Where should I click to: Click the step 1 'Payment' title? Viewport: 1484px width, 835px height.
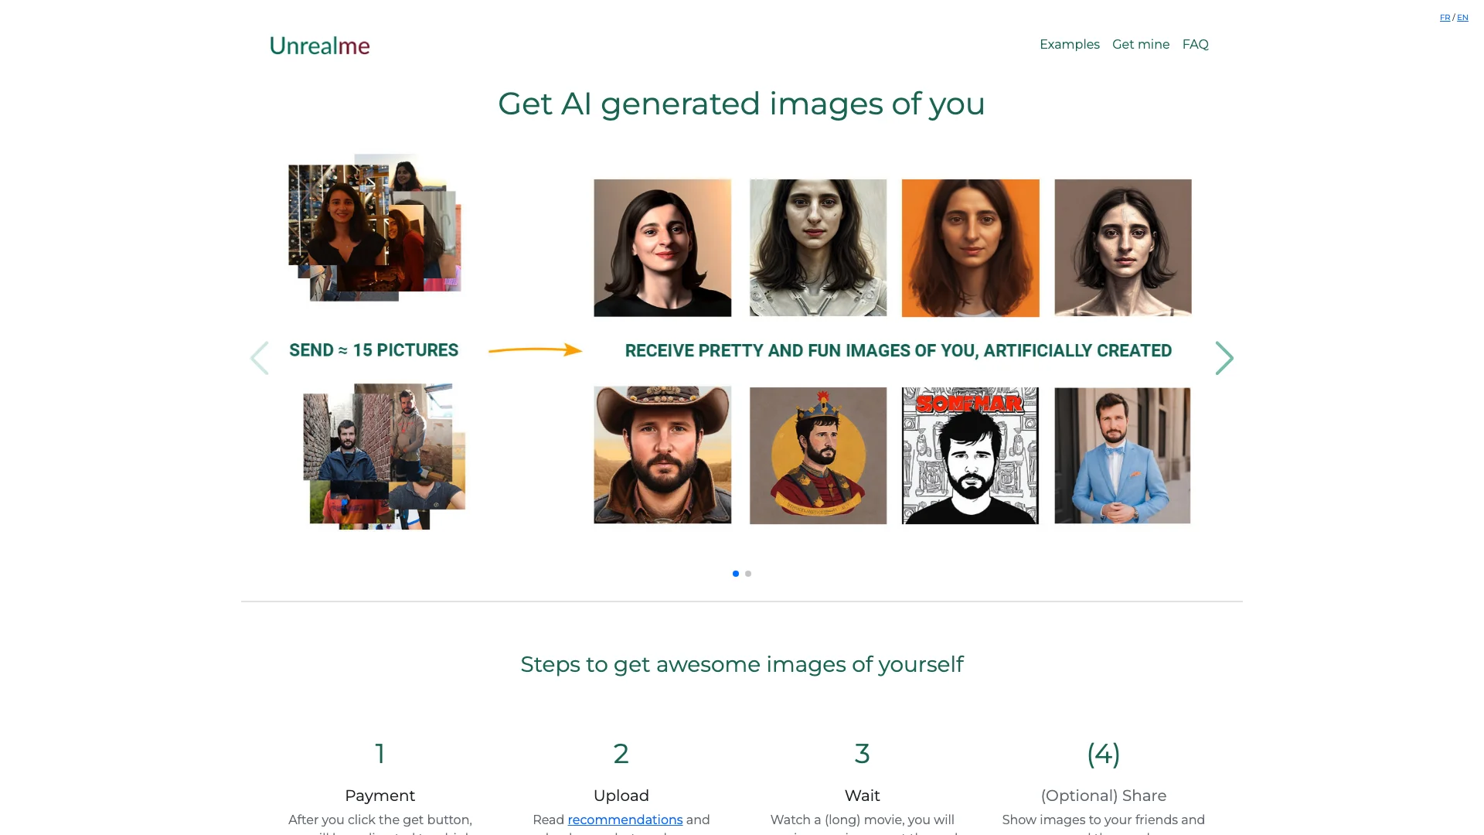[x=380, y=796]
